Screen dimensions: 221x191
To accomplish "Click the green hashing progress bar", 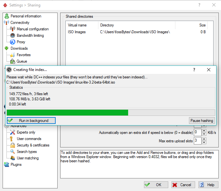I will click(x=111, y=113).
